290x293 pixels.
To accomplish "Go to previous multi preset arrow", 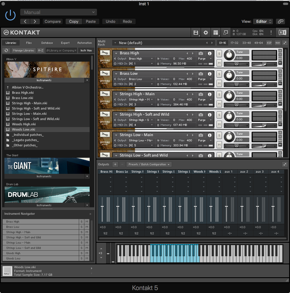I will point(207,43).
